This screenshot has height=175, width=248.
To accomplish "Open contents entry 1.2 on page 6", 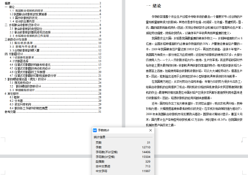I will click(x=55, y=14).
